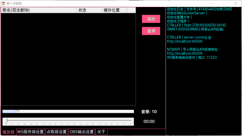Viewport: 242px width, 136px height.
Task: Show the 关于 about tab
Action: (x=101, y=132)
